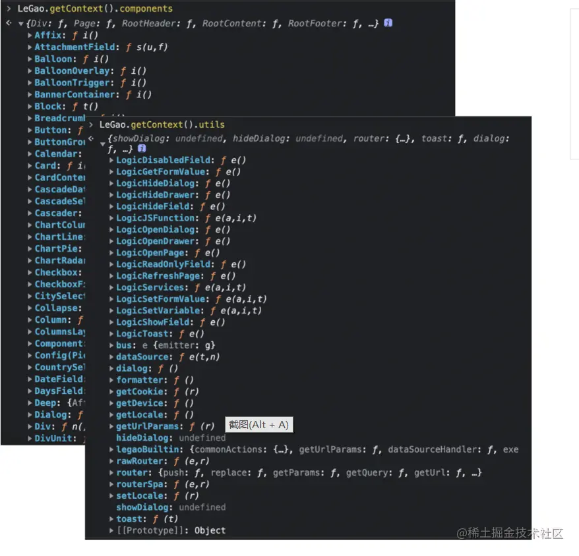Expand the Card component
579x556 pixels.
coord(30,165)
